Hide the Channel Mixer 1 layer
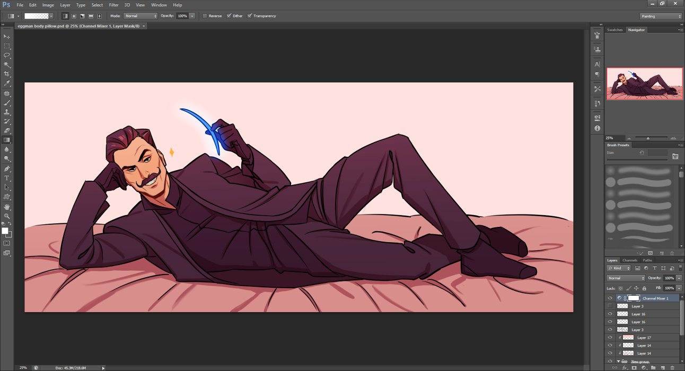This screenshot has height=371, width=685. click(610, 298)
